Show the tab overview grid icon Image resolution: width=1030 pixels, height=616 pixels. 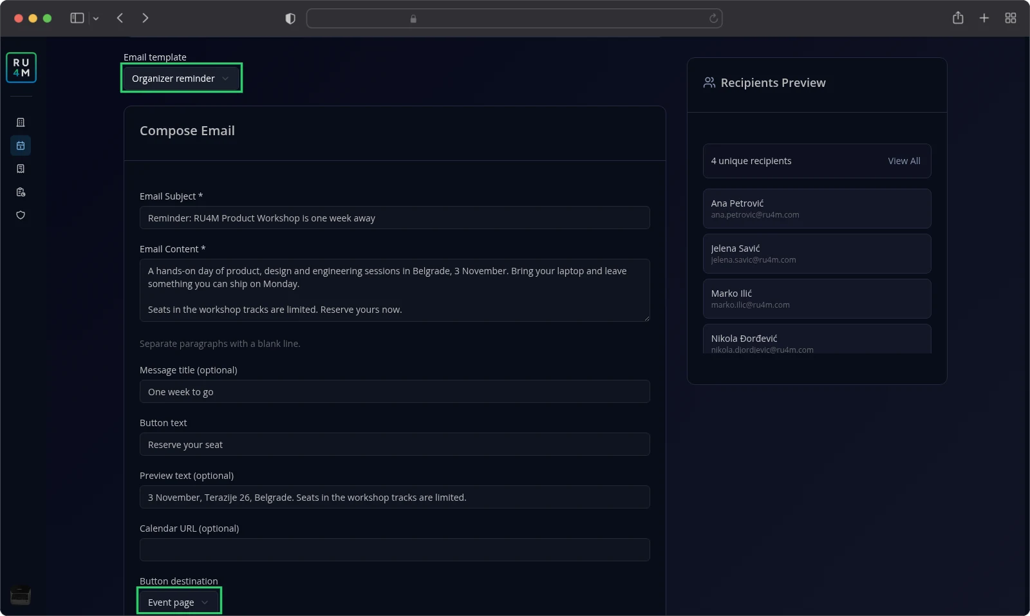1011,18
